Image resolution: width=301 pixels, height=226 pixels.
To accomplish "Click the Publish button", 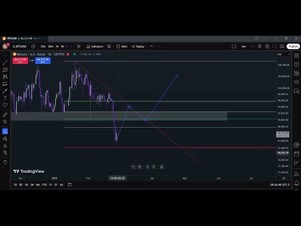I will 293,46.
